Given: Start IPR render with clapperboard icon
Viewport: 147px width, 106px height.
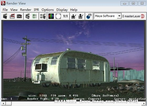Looking at the screenshot, I should pyautogui.click(x=28, y=16).
